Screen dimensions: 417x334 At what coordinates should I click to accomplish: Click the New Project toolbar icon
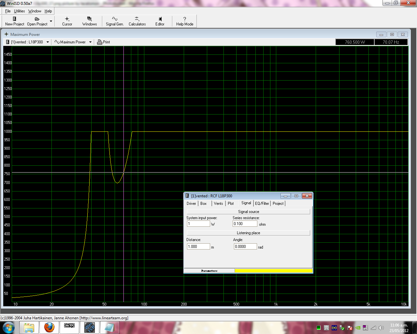click(x=14, y=19)
